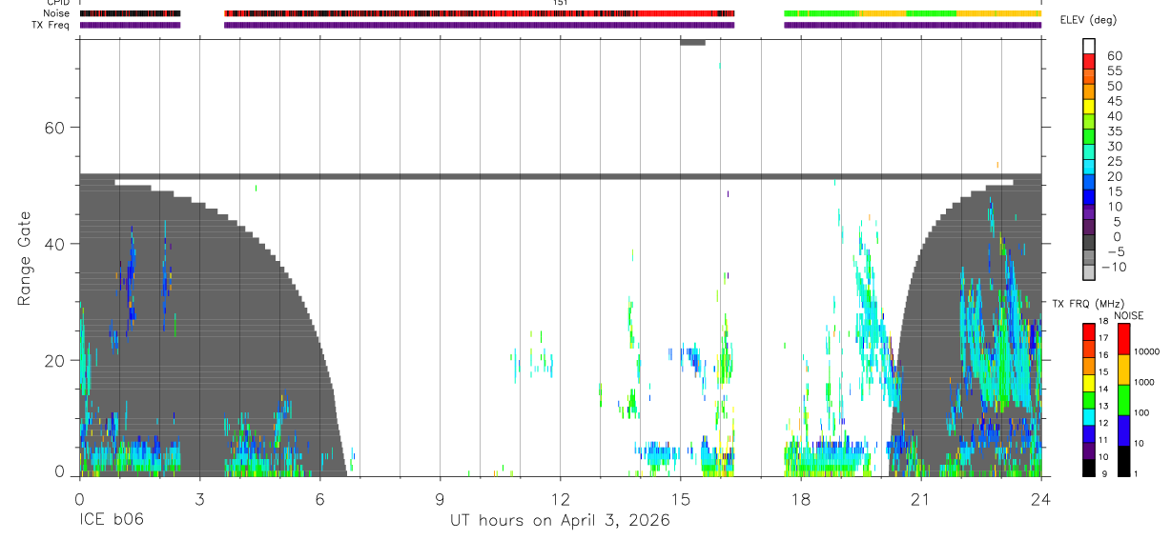Click the red segment of NOISE colorbar
1171x540 pixels.
coord(1123,340)
